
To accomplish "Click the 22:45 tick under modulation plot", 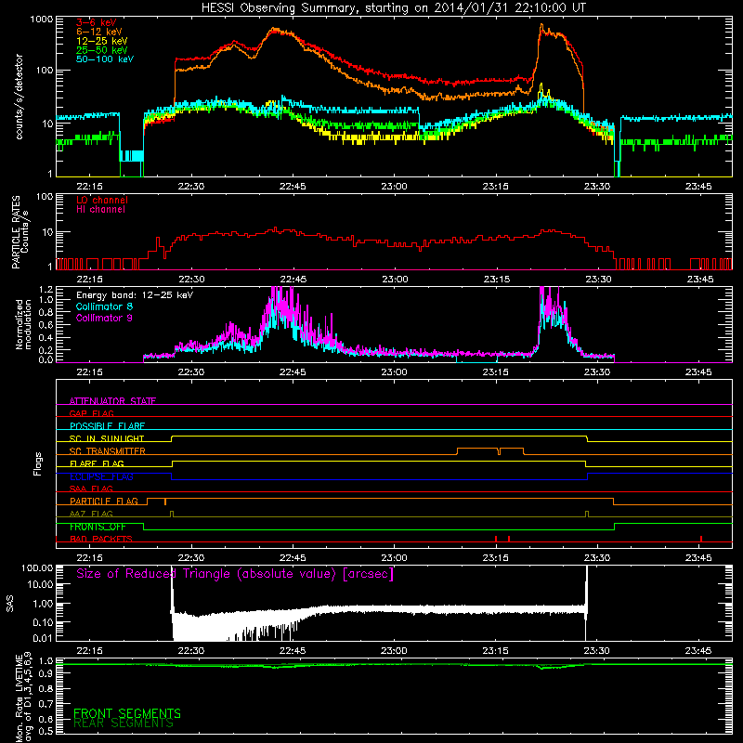I will click(x=293, y=372).
